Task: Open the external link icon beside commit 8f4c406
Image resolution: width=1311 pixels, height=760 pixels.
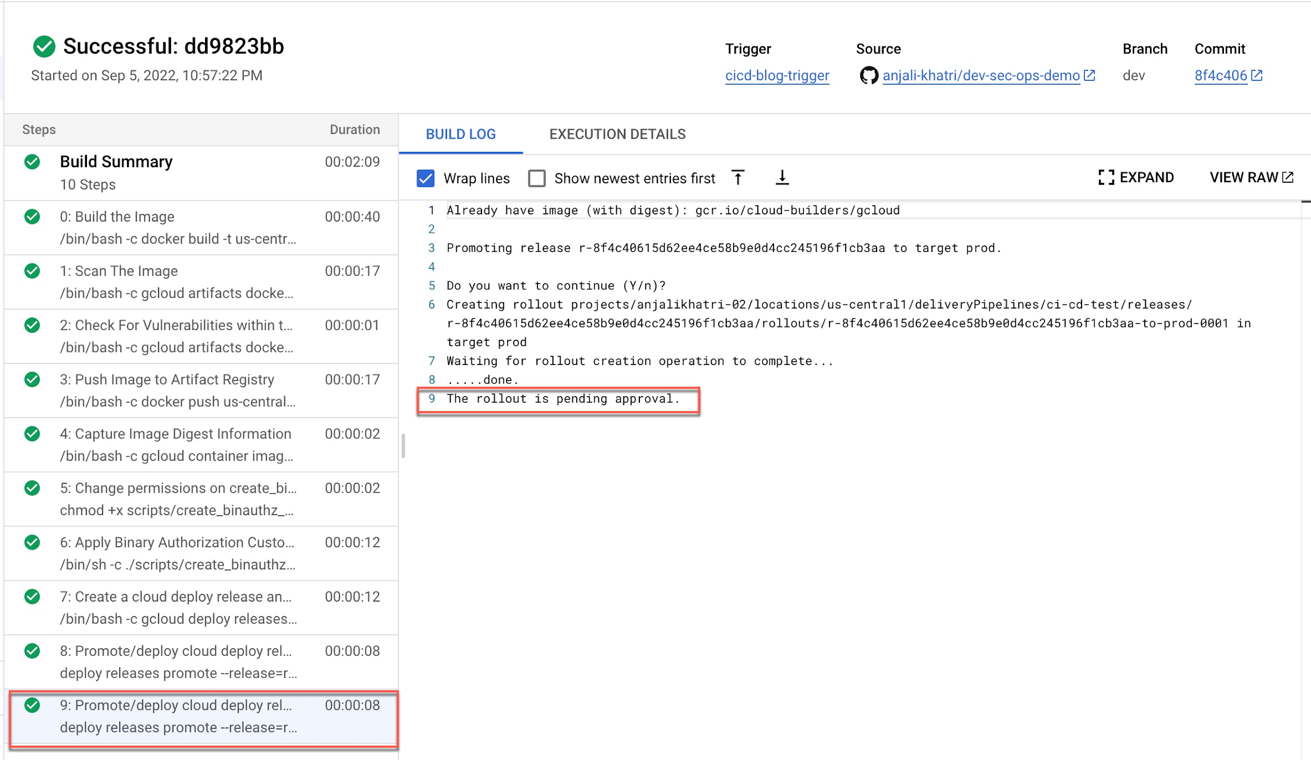Action: (1257, 76)
